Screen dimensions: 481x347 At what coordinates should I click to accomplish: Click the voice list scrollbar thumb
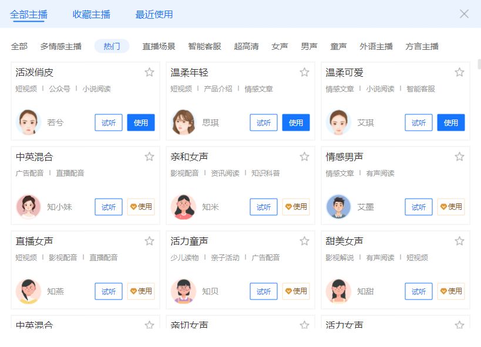click(x=479, y=64)
